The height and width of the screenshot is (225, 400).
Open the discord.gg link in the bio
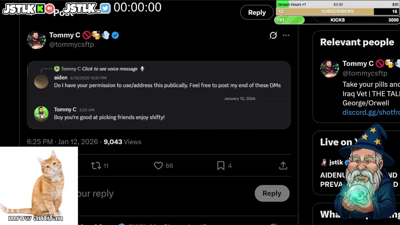(371, 112)
